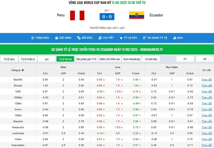Open Thay đổi link for Macauslot
Viewport: 214px width, 148px height.
pos(207,127)
